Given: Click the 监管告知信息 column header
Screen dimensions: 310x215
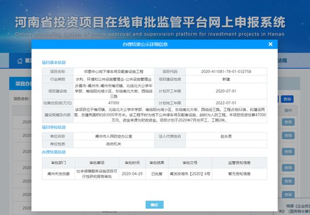Looking at the screenshot, I should 239,163.
